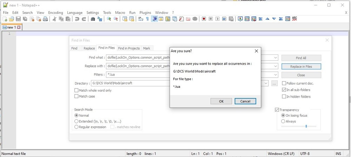Click the Open file toolbar icon
Viewport: 351px width, 157px height.
tap(12, 19)
